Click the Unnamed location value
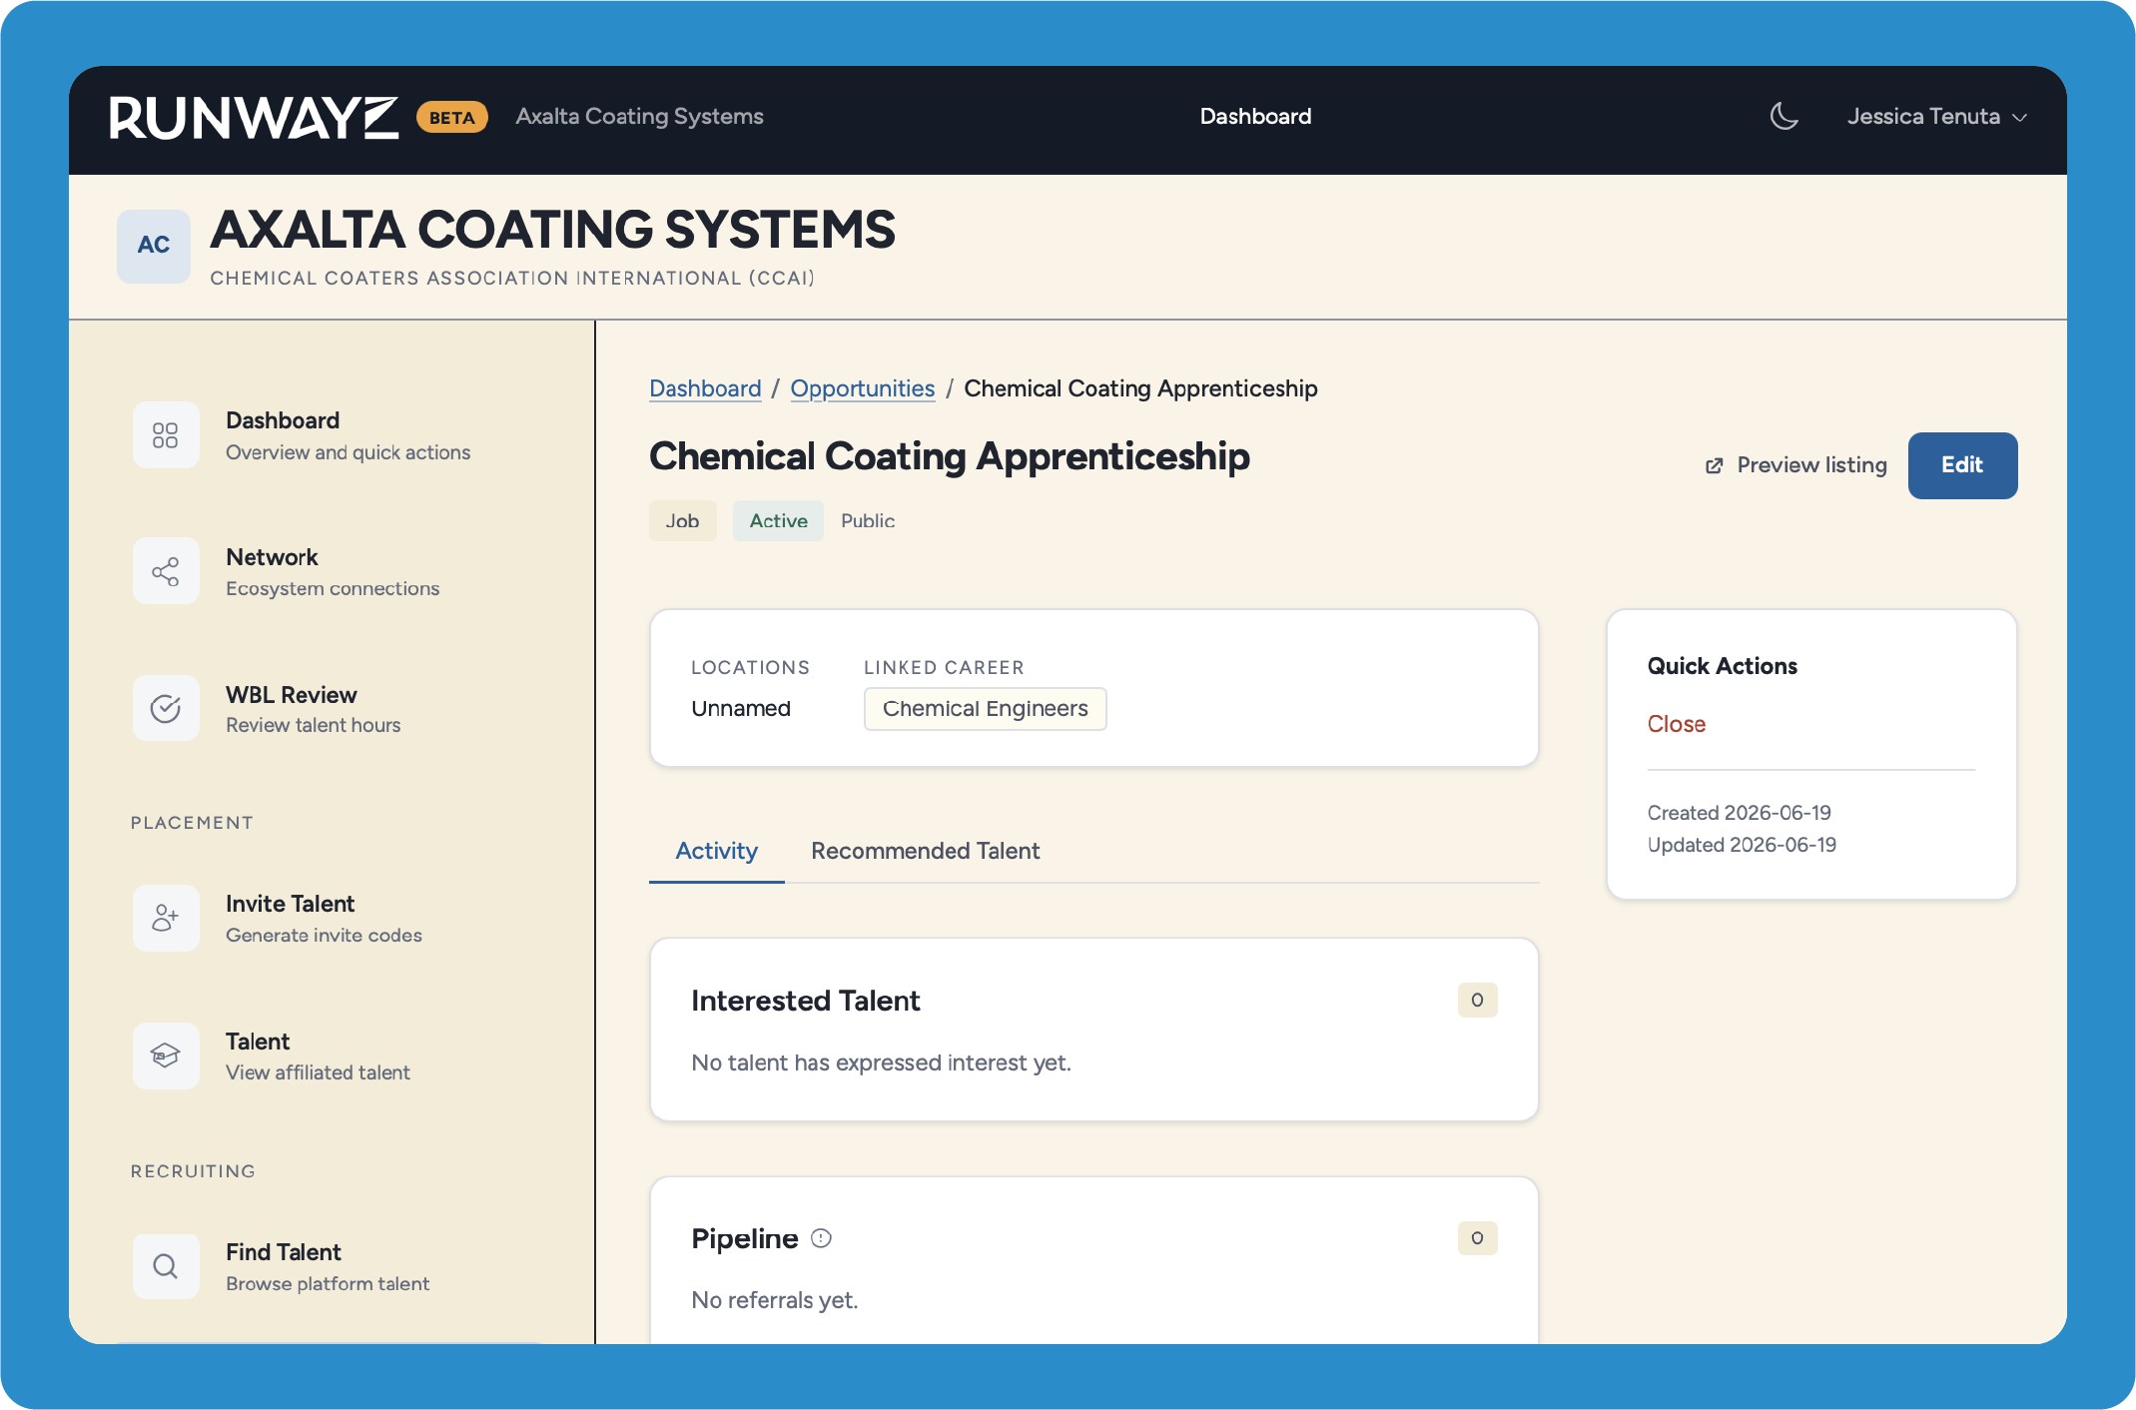The width and height of the screenshot is (2136, 1410). (x=741, y=709)
